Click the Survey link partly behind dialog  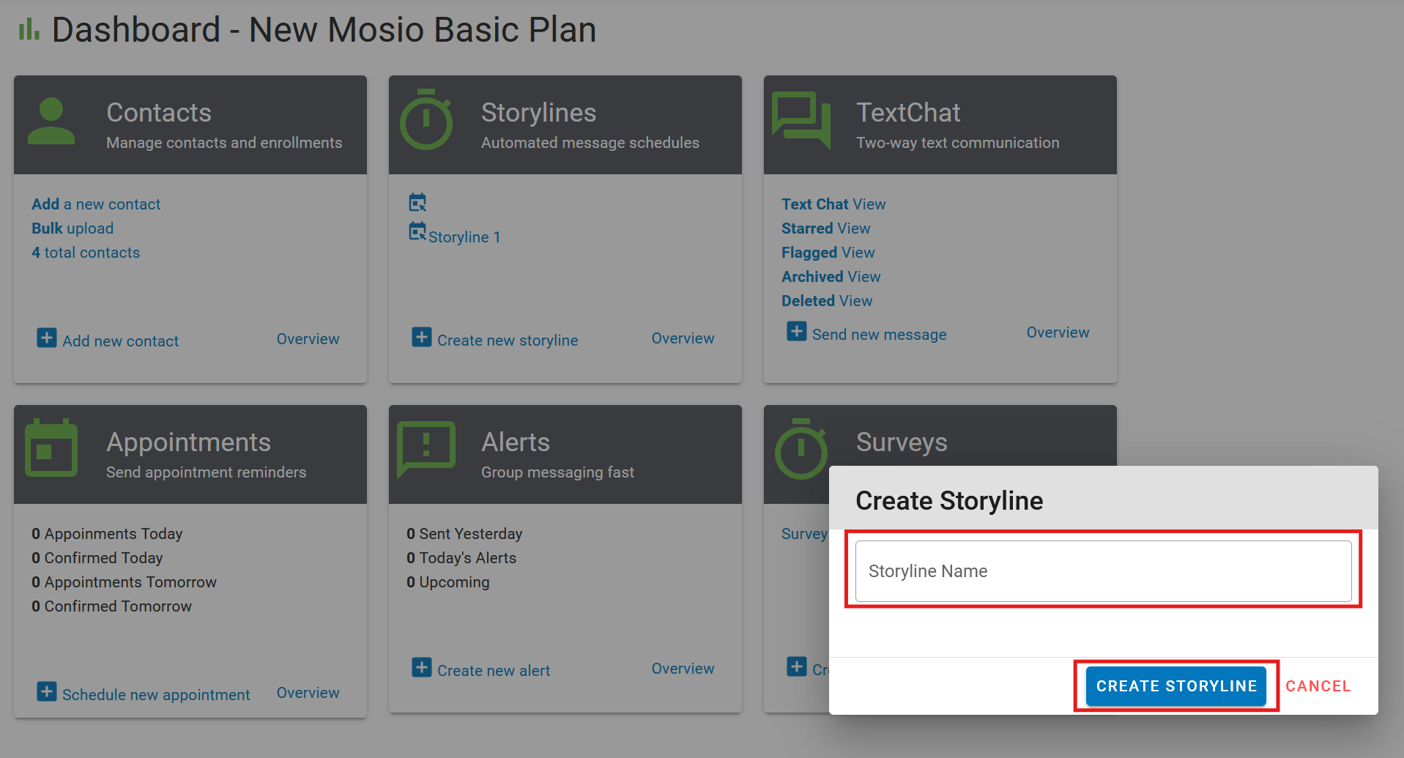804,534
